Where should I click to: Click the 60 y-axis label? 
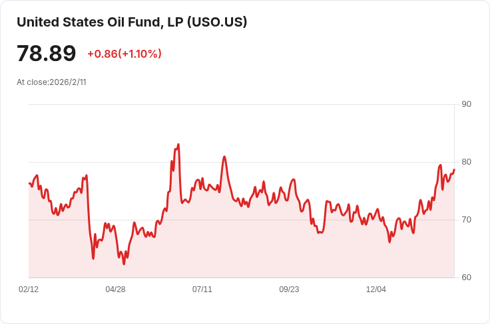tap(466, 278)
